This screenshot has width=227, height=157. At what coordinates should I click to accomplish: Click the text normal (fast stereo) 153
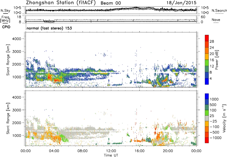[x=49, y=28]
